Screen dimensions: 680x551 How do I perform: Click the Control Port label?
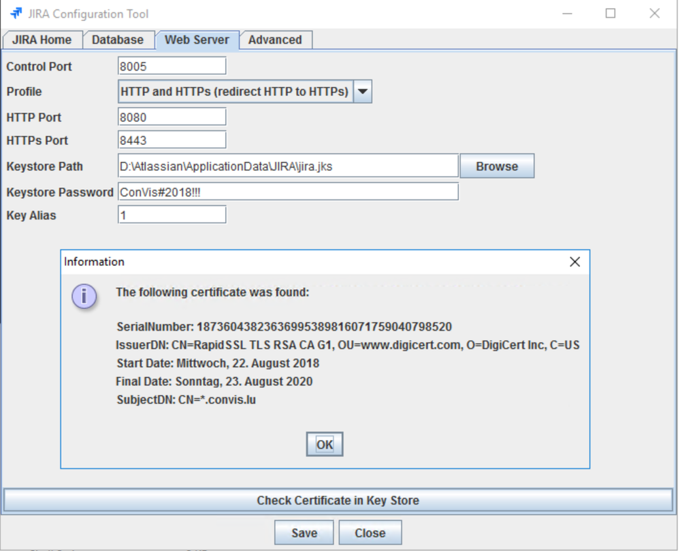point(39,67)
